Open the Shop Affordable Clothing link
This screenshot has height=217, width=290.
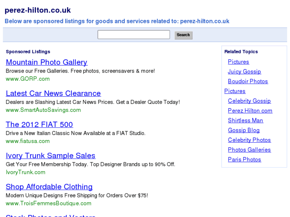pos(49,187)
